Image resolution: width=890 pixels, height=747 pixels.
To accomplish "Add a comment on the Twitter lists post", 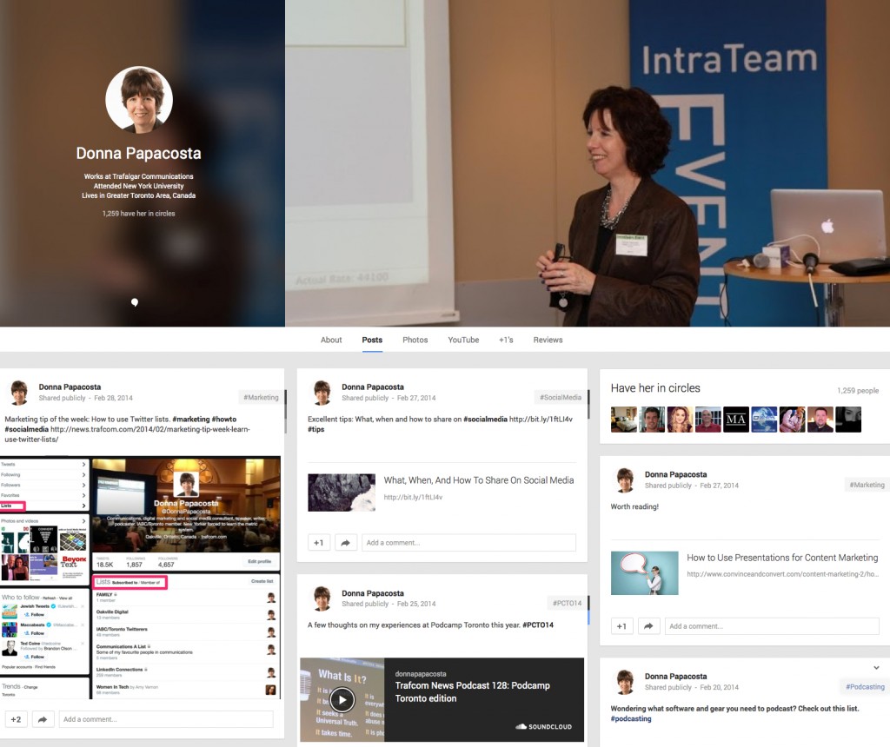I will coord(166,719).
